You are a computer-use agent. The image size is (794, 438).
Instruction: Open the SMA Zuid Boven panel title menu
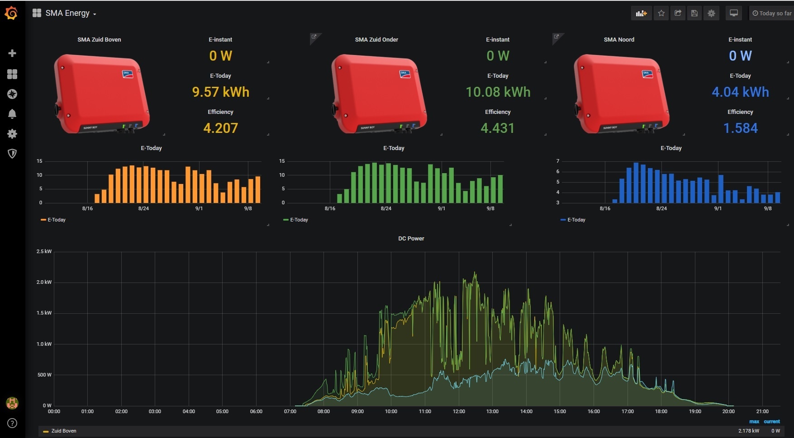pyautogui.click(x=99, y=40)
